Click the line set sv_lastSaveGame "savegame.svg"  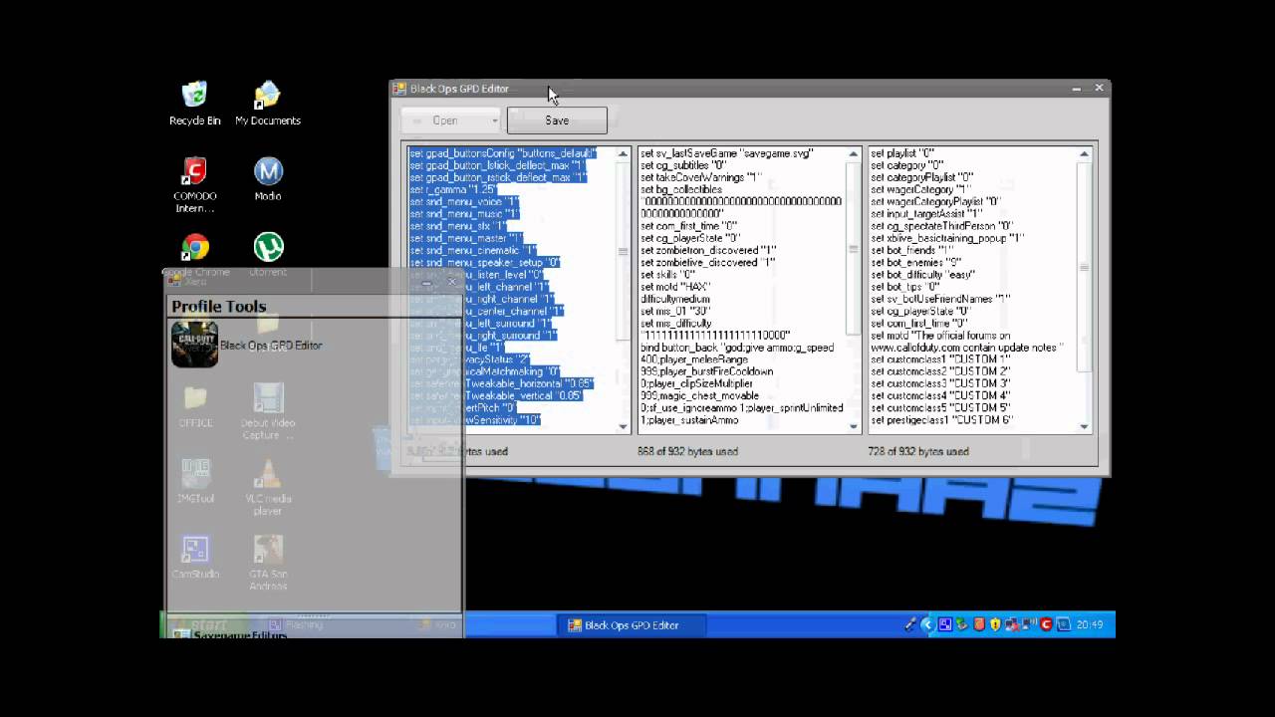[727, 153]
